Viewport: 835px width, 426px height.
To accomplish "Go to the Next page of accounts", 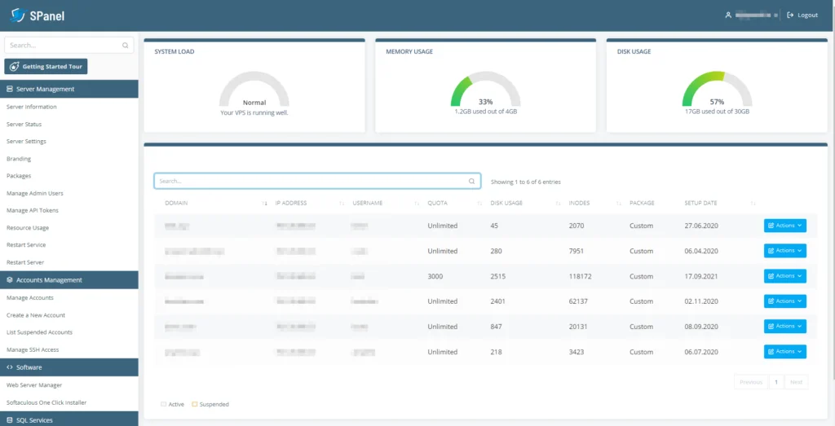I will [796, 382].
